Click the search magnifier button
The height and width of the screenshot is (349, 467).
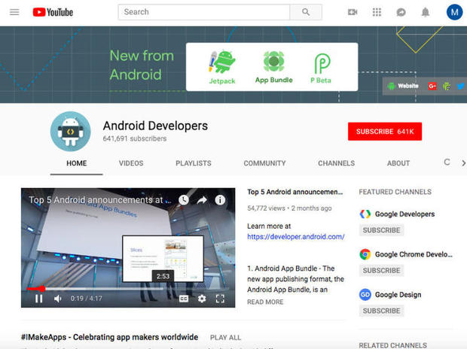tap(306, 12)
